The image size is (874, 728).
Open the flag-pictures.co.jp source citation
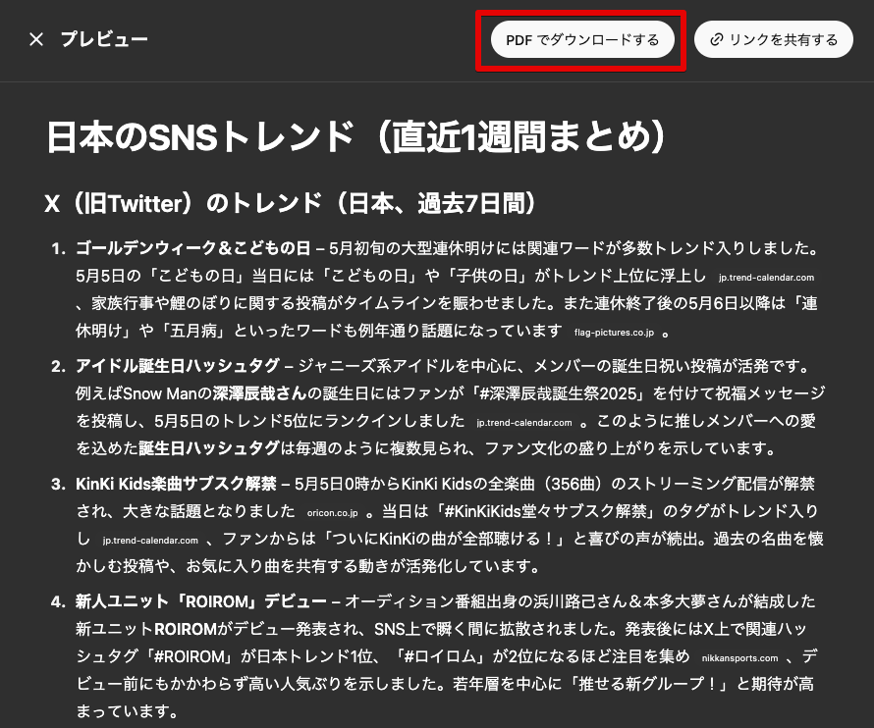(x=615, y=333)
